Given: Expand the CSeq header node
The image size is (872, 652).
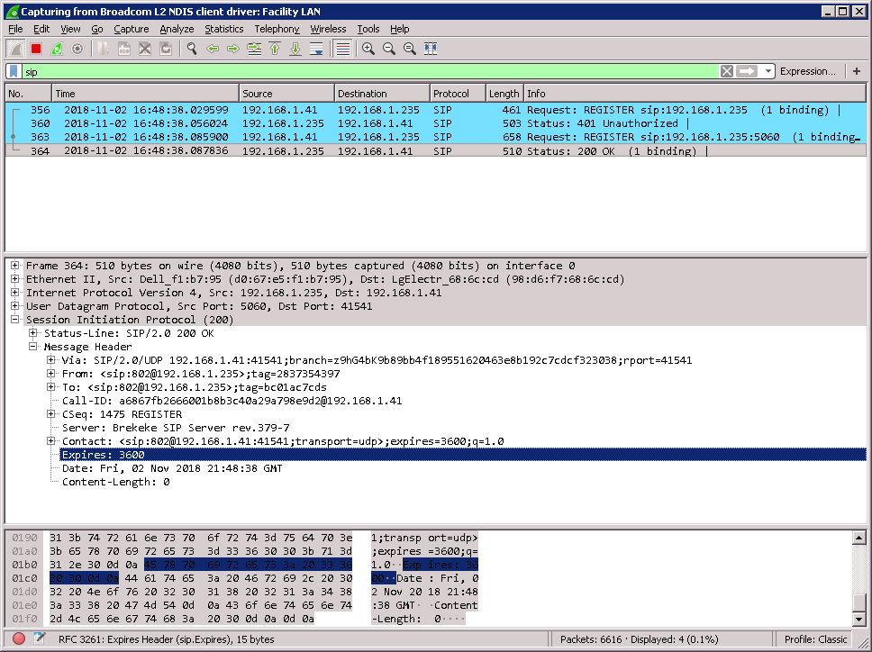Looking at the screenshot, I should (x=50, y=414).
